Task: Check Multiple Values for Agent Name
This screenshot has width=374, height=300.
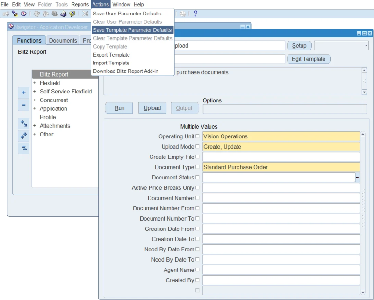Action: tap(197, 270)
